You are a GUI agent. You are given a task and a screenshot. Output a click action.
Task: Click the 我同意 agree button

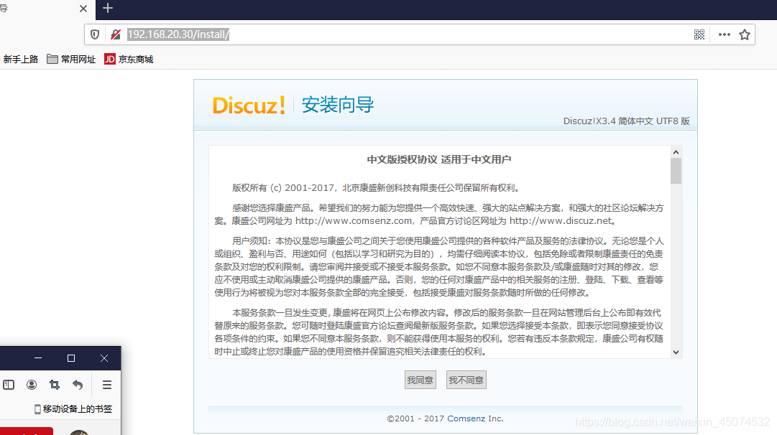coord(420,380)
